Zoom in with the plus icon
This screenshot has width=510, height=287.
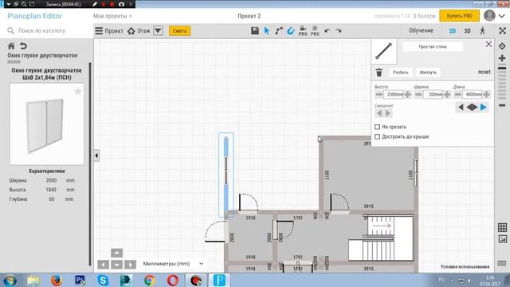(x=502, y=58)
